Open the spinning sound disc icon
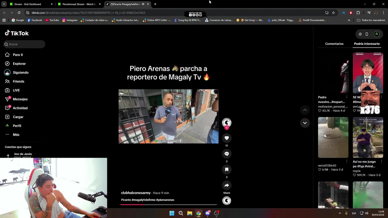This screenshot has height=218, width=388. coord(226,201)
